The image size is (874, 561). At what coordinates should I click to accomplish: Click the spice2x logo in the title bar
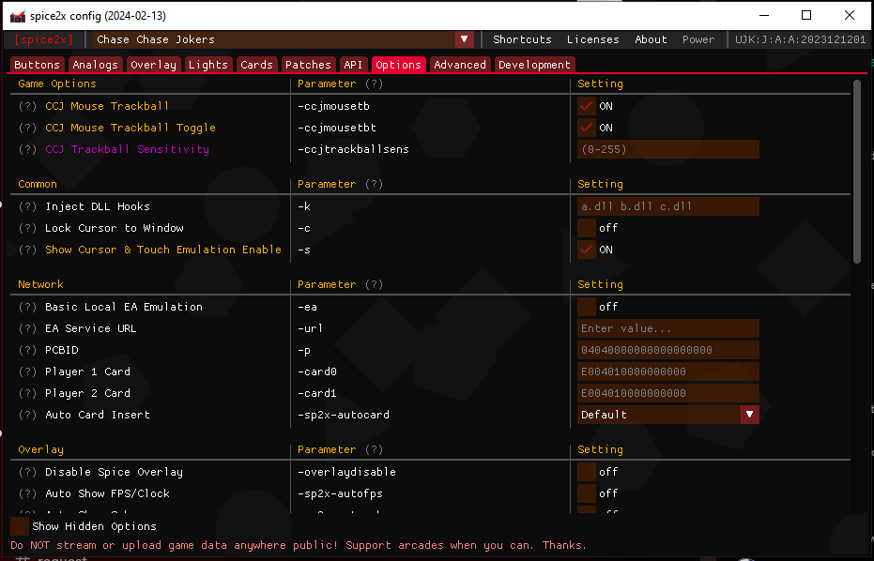coord(16,15)
